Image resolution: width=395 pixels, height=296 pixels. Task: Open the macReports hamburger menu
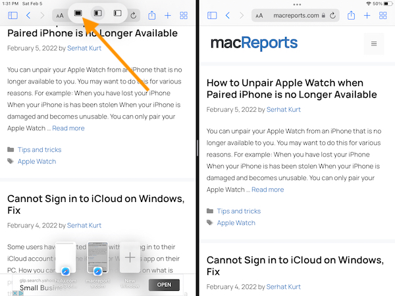374,44
